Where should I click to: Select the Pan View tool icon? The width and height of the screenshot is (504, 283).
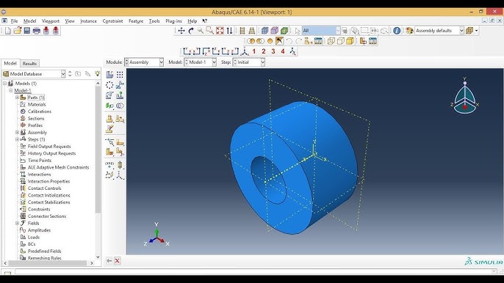point(181,31)
